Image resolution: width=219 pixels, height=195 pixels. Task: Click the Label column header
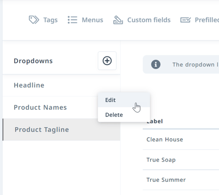pyautogui.click(x=155, y=121)
